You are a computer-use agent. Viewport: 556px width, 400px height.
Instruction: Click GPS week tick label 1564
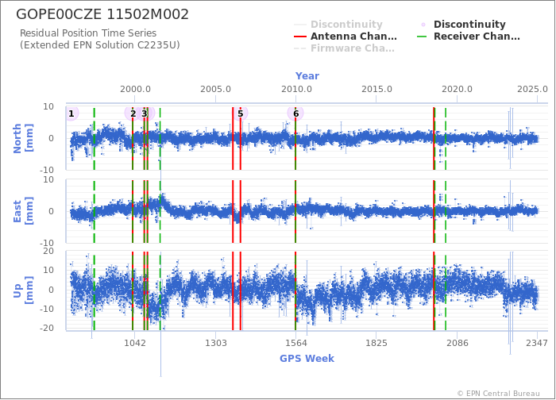[x=296, y=343]
